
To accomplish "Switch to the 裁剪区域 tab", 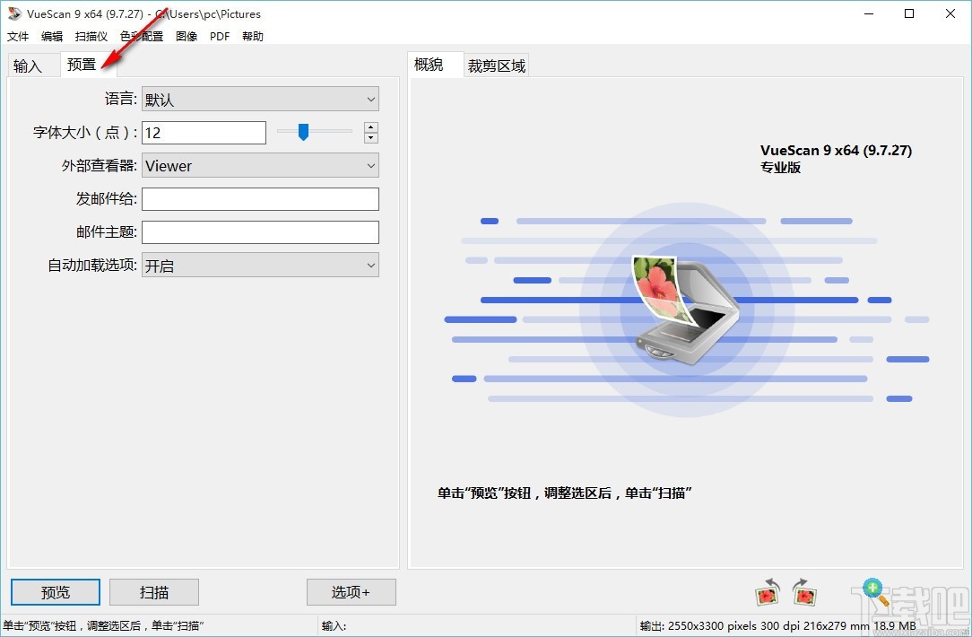I will pyautogui.click(x=497, y=65).
